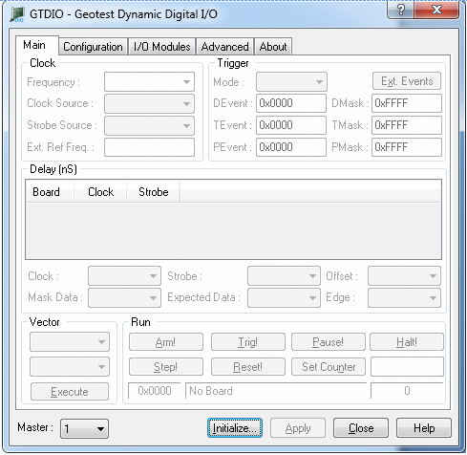The image size is (467, 455).
Task: Open the Expected Data dropdown
Action: 284,298
